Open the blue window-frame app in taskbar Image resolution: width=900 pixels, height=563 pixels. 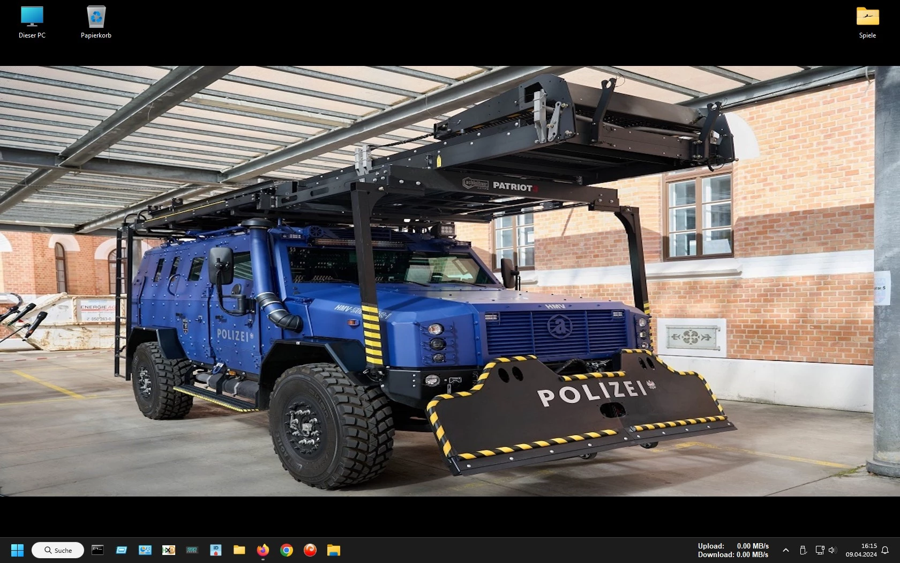click(x=122, y=550)
